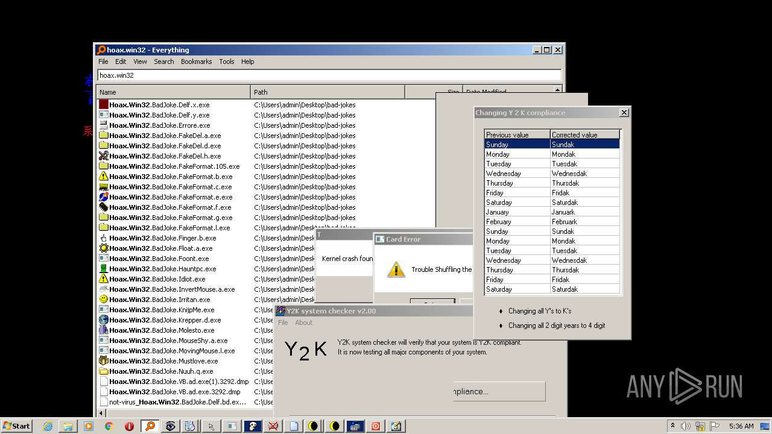The image size is (772, 434).
Task: Open the Edit menu in Everything
Action: click(x=121, y=61)
